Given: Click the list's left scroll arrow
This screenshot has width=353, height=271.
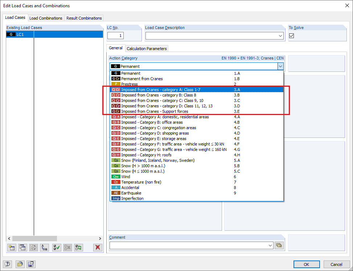Looking at the screenshot, I should tap(9, 238).
